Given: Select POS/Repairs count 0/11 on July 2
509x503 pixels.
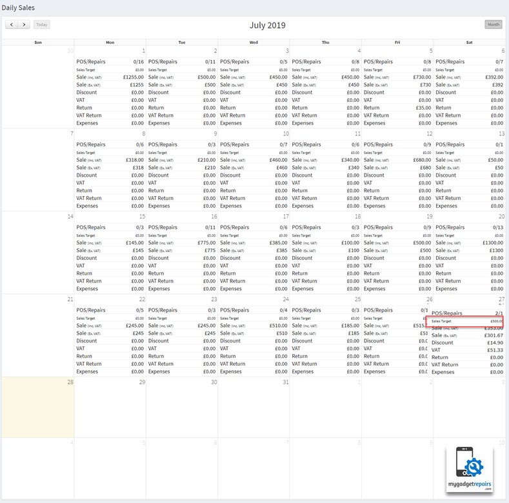Looking at the screenshot, I should [x=210, y=62].
